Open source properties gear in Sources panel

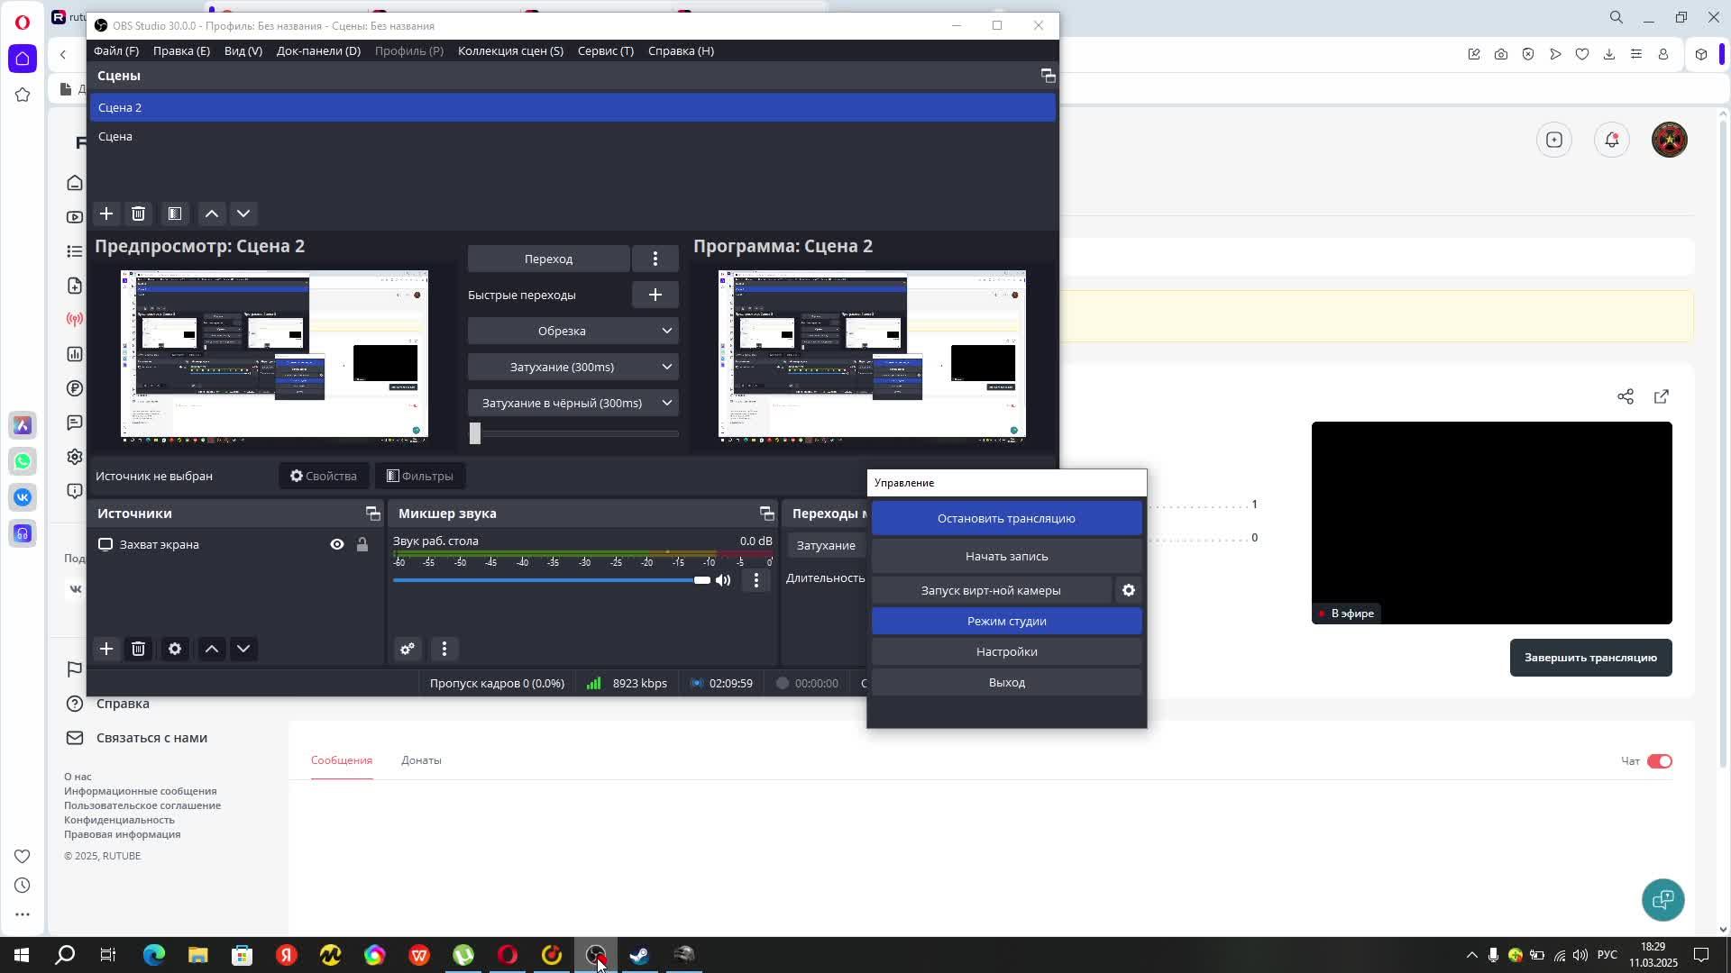click(x=175, y=649)
